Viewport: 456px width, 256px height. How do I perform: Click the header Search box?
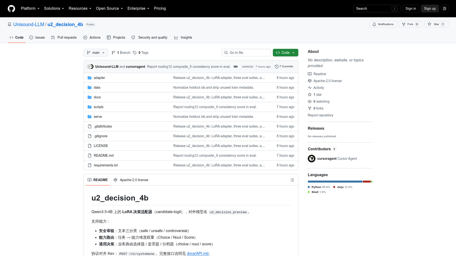(x=377, y=8)
